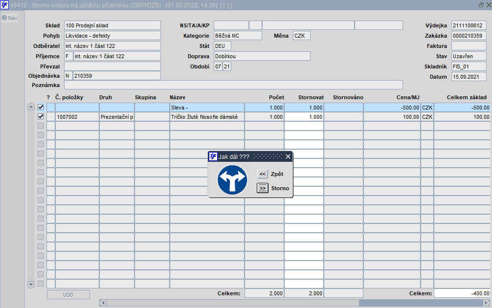Click the UDD button
The image size is (492, 308).
[68, 294]
